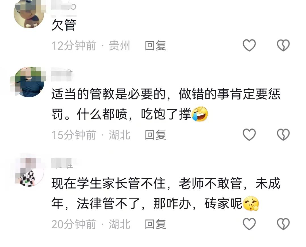Screen dimensions: 306x247
Task: Open the avatar of the '欠管' commenter
Action: click(29, 13)
